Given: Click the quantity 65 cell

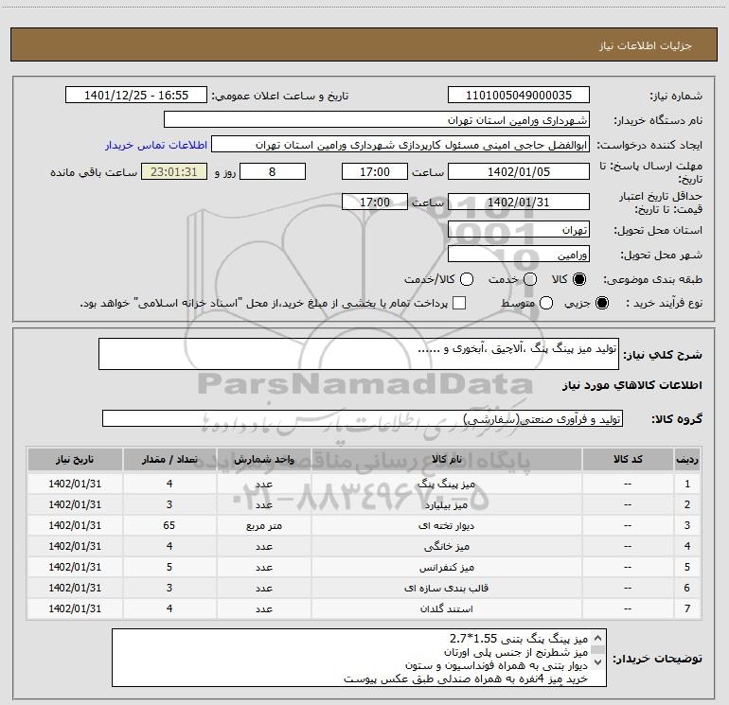Looking at the screenshot, I should pos(169,525).
